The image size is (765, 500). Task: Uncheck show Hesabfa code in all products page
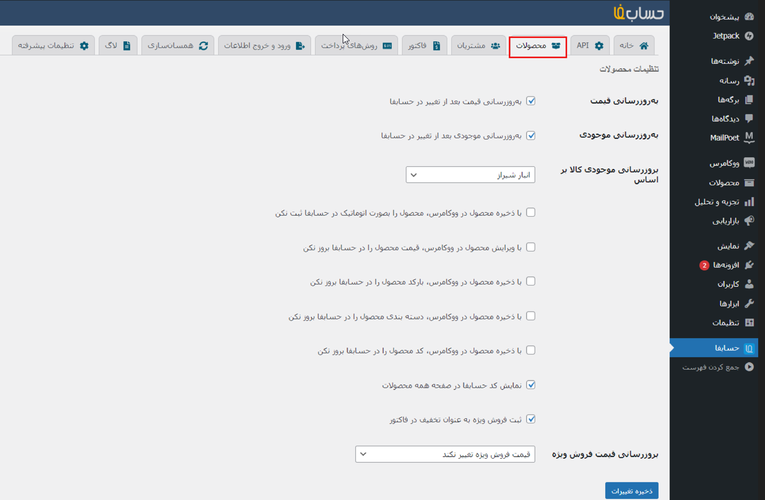click(x=531, y=385)
